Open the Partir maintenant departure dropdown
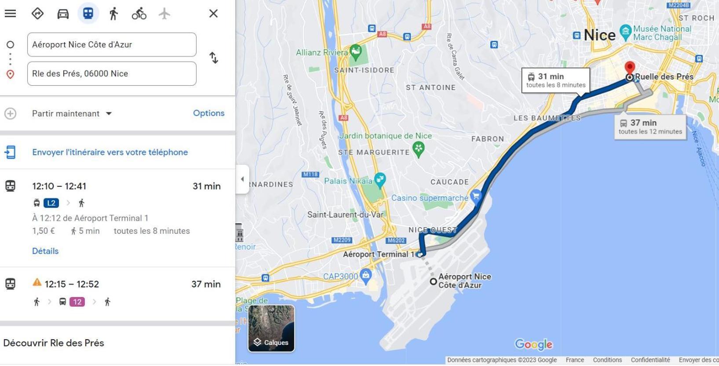The width and height of the screenshot is (719, 366). [x=72, y=114]
